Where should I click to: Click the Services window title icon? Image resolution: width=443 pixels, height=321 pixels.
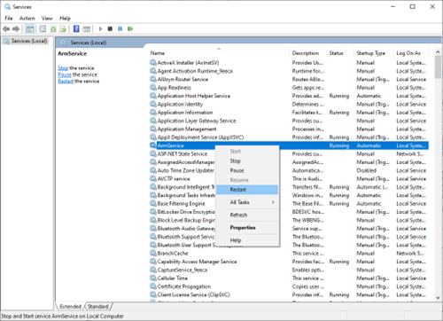(7, 6)
